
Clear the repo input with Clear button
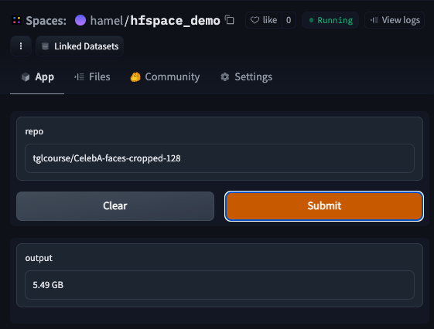pyautogui.click(x=115, y=206)
